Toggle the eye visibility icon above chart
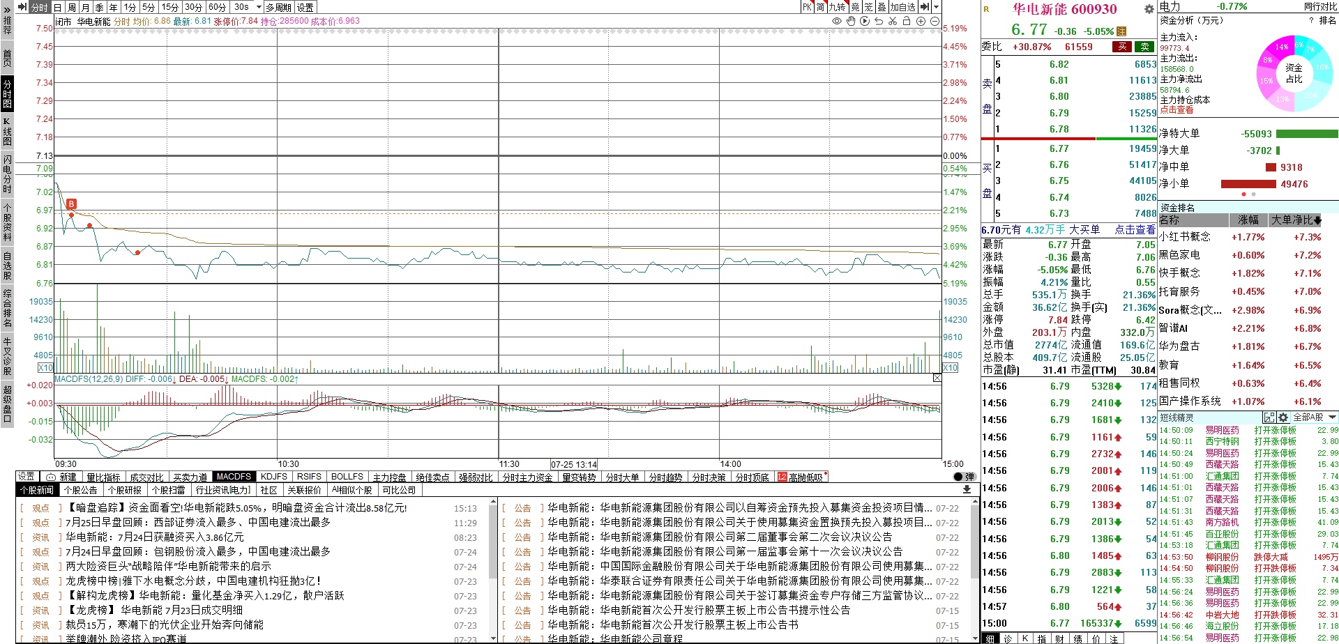 [837, 22]
